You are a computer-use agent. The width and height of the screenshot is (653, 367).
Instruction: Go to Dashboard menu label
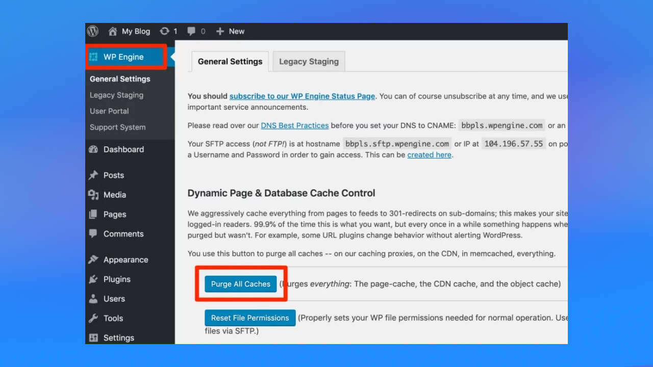pos(123,149)
